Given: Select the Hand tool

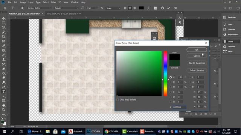Looking at the screenshot, I should tap(3, 105).
